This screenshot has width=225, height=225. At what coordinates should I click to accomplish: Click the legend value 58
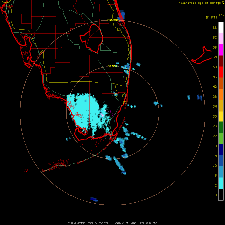tap(215, 47)
